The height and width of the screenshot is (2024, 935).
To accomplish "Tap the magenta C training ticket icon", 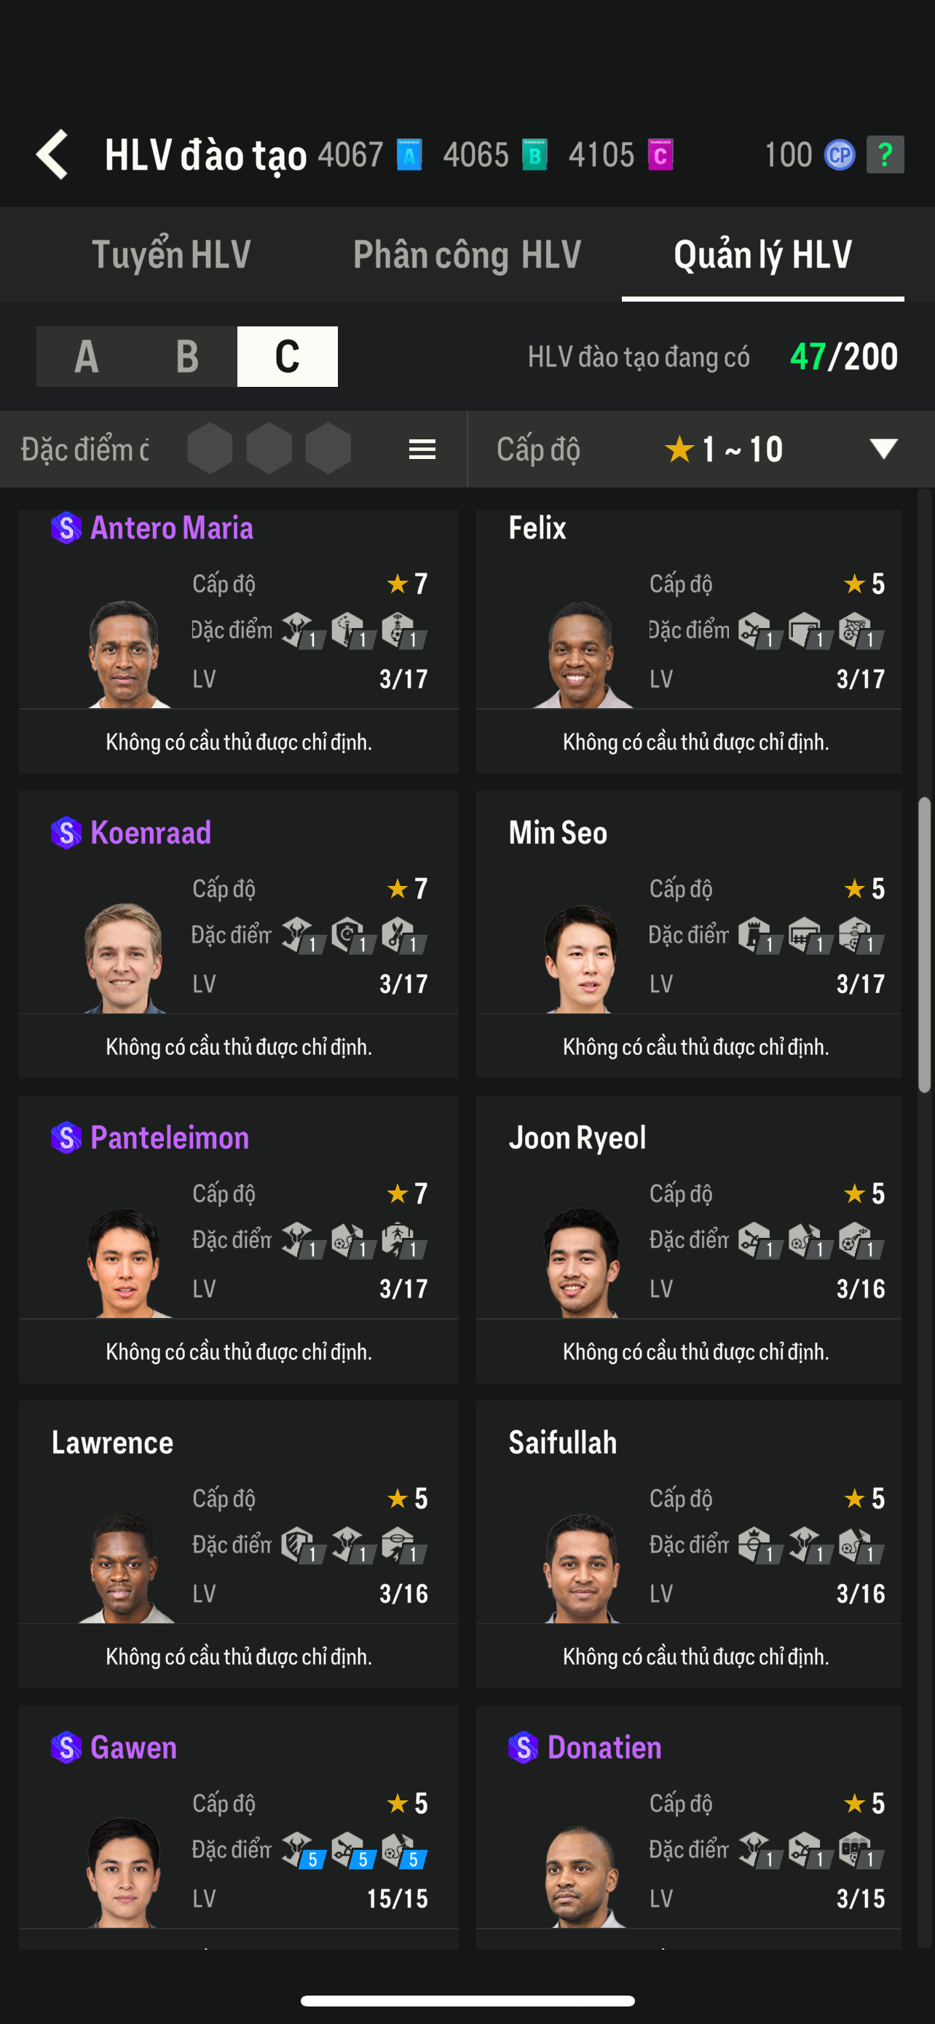I will point(660,154).
